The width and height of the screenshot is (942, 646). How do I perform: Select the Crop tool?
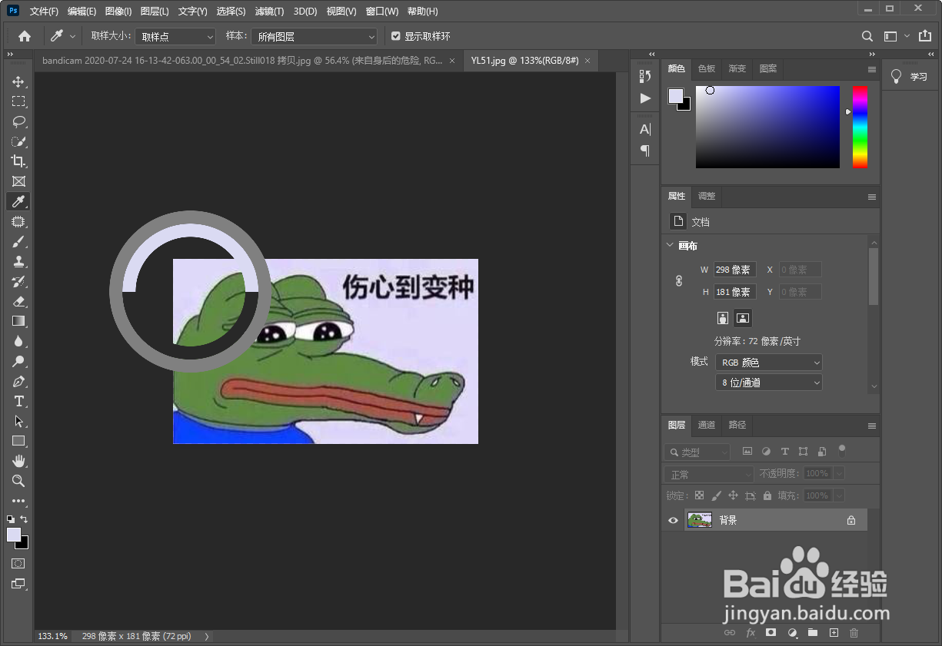click(x=18, y=161)
